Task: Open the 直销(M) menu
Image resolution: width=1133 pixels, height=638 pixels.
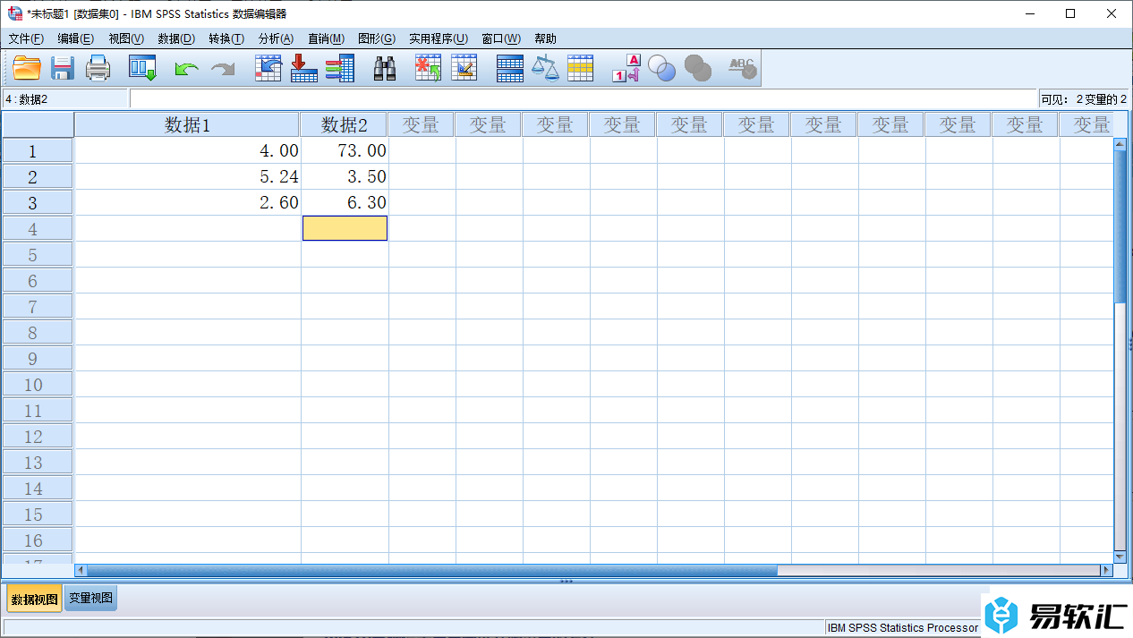Action: 326,38
